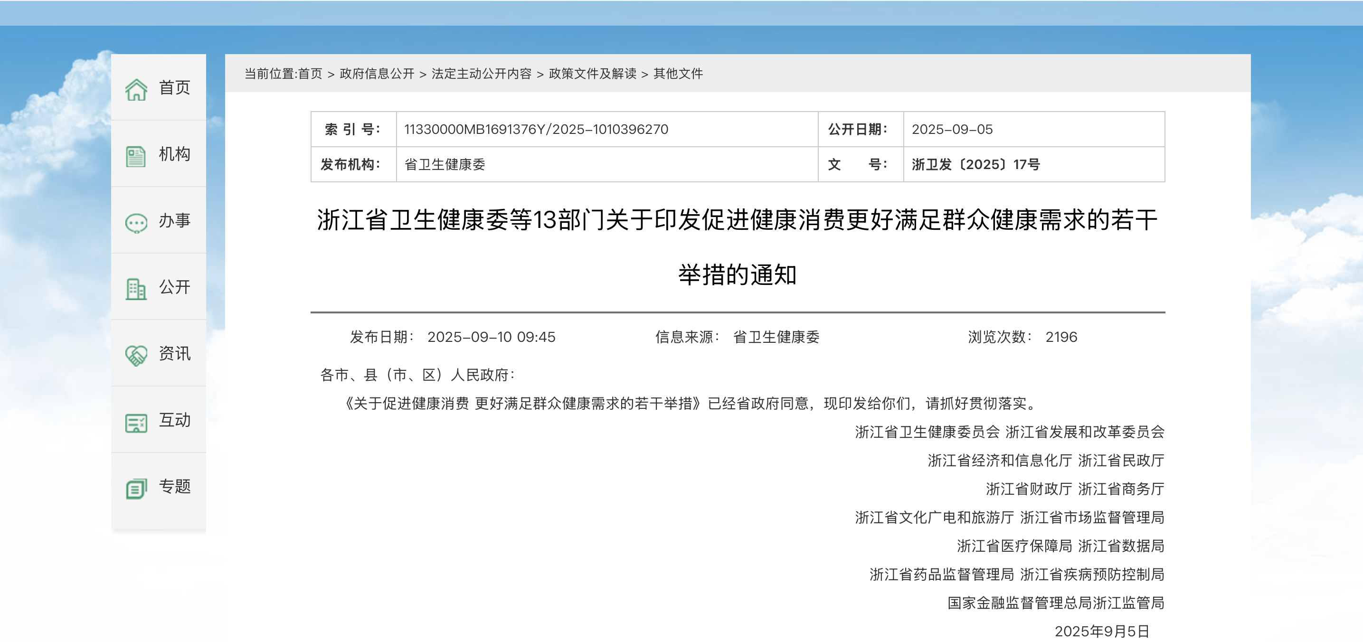Click the 公开 building icon
This screenshot has width=1363, height=642.
[x=136, y=289]
